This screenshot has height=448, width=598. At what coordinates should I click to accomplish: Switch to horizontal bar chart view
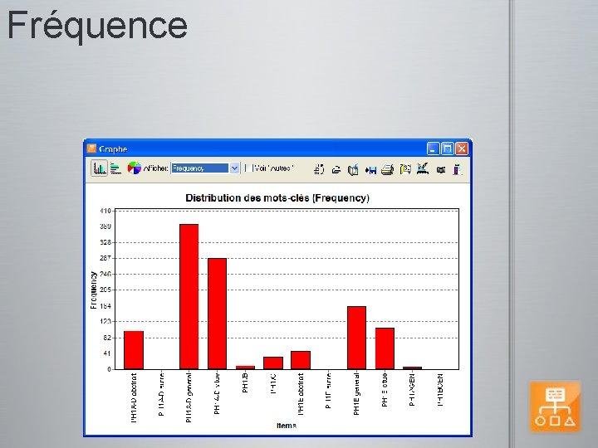pyautogui.click(x=115, y=168)
